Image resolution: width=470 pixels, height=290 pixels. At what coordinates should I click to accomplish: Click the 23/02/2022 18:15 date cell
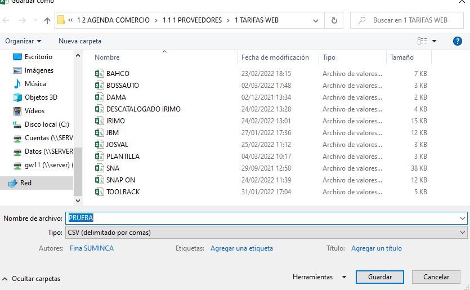click(266, 73)
